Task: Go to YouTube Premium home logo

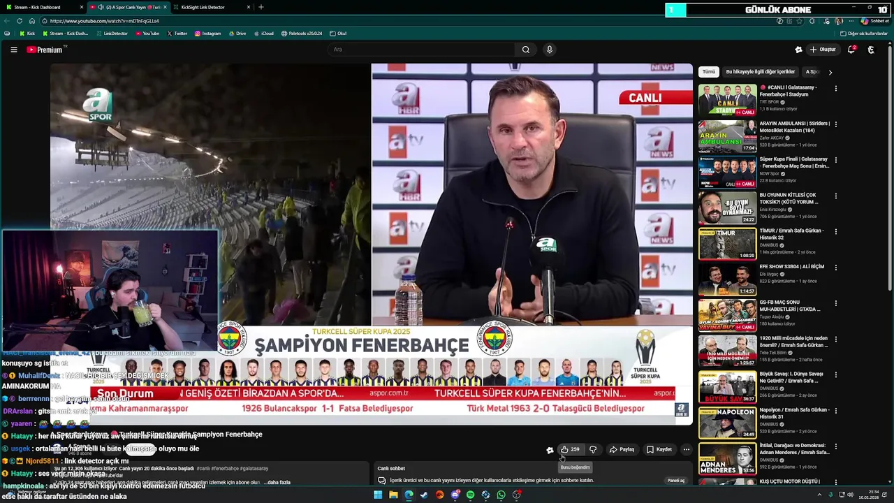Action: coord(45,50)
